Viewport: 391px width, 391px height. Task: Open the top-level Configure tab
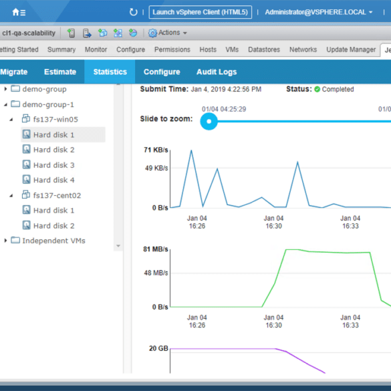[130, 49]
